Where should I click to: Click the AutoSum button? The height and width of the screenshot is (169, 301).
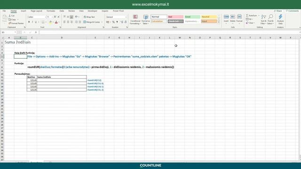pyautogui.click(x=252, y=15)
